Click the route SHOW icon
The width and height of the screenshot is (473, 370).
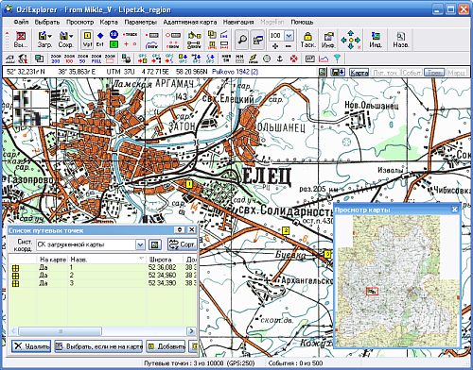(x=194, y=45)
